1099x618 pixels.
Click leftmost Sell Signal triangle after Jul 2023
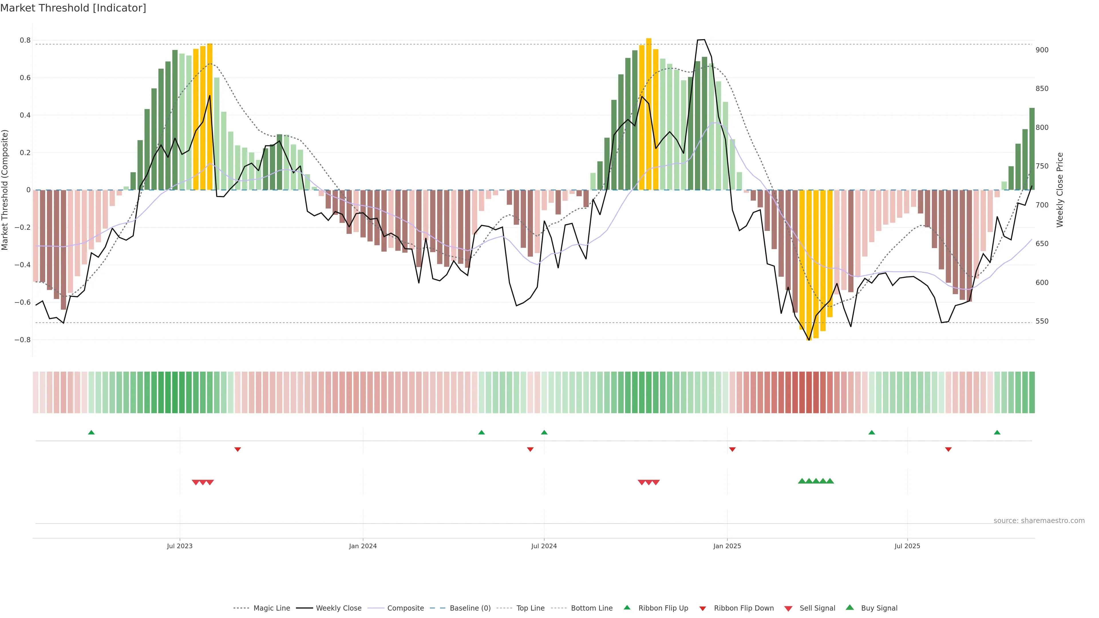pos(195,482)
